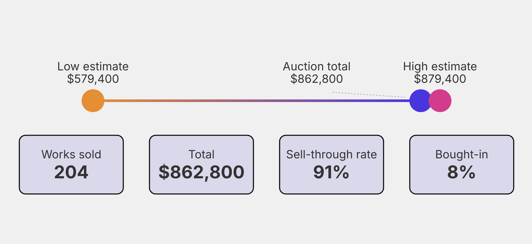Select the 8% bought-in figure
This screenshot has width=532, height=244.
click(461, 172)
